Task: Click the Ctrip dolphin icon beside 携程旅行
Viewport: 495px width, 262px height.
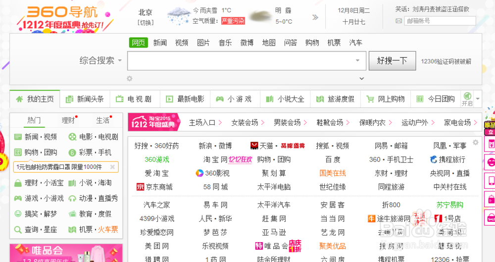Action: 434,159
